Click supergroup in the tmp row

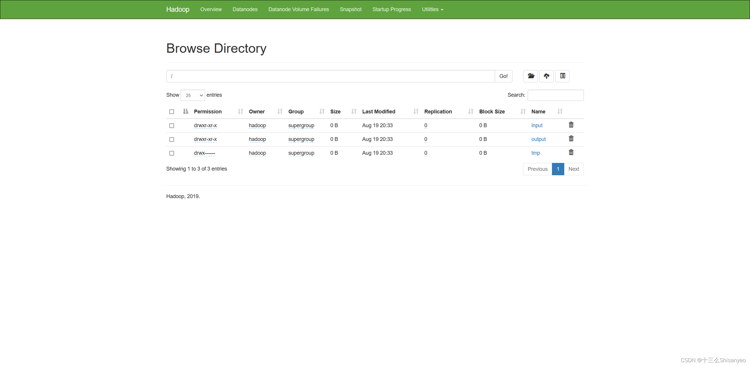click(301, 153)
